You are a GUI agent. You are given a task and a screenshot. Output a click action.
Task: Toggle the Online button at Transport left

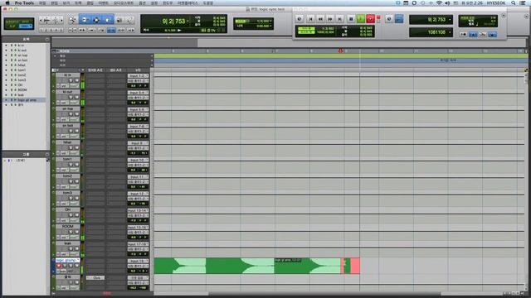(299, 19)
